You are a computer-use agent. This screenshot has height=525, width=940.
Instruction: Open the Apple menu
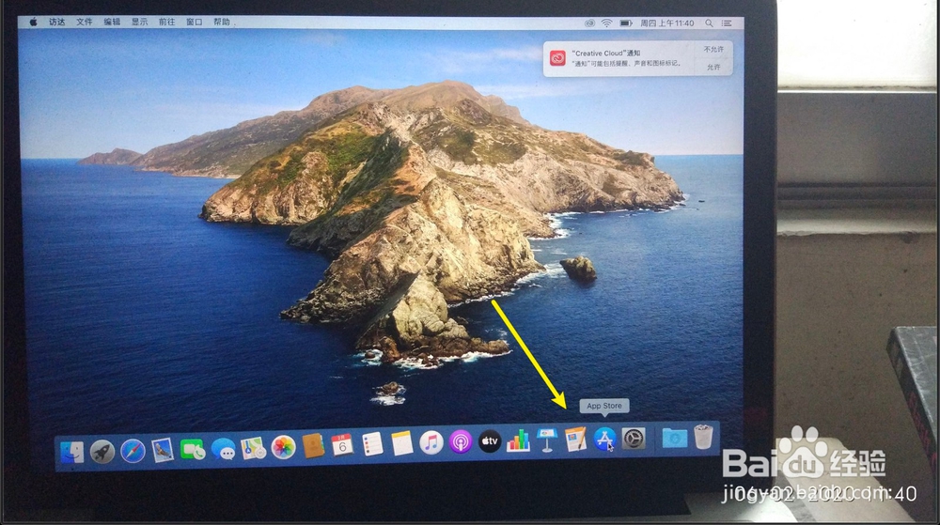coord(34,22)
